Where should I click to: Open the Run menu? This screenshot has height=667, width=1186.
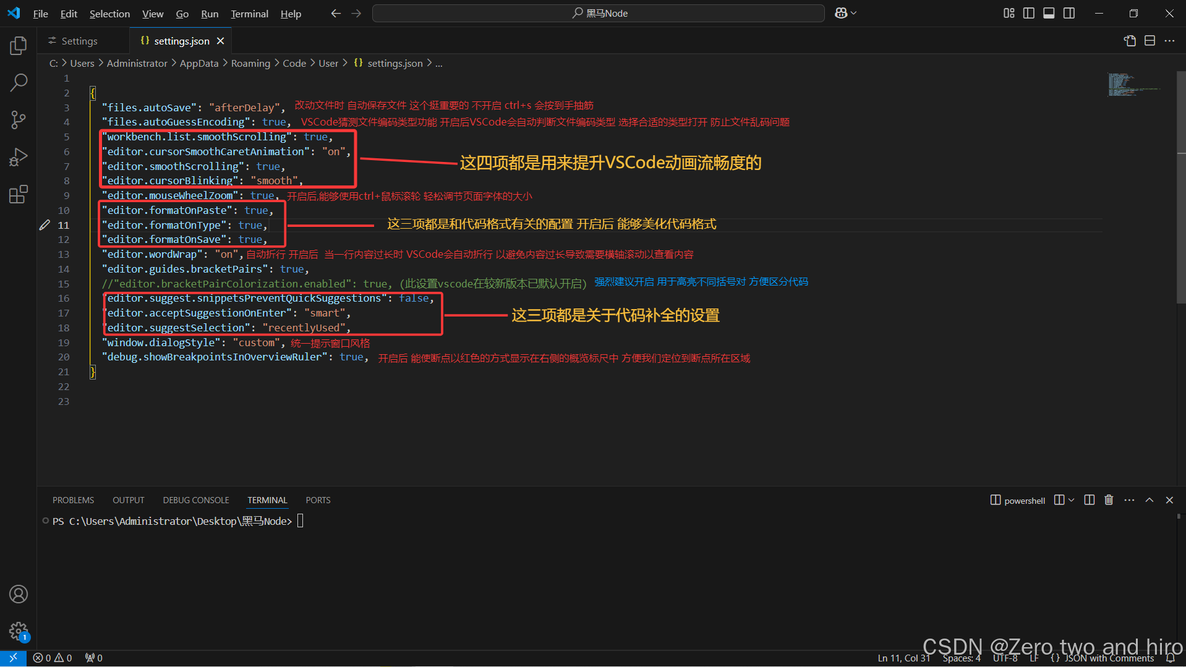(210, 14)
